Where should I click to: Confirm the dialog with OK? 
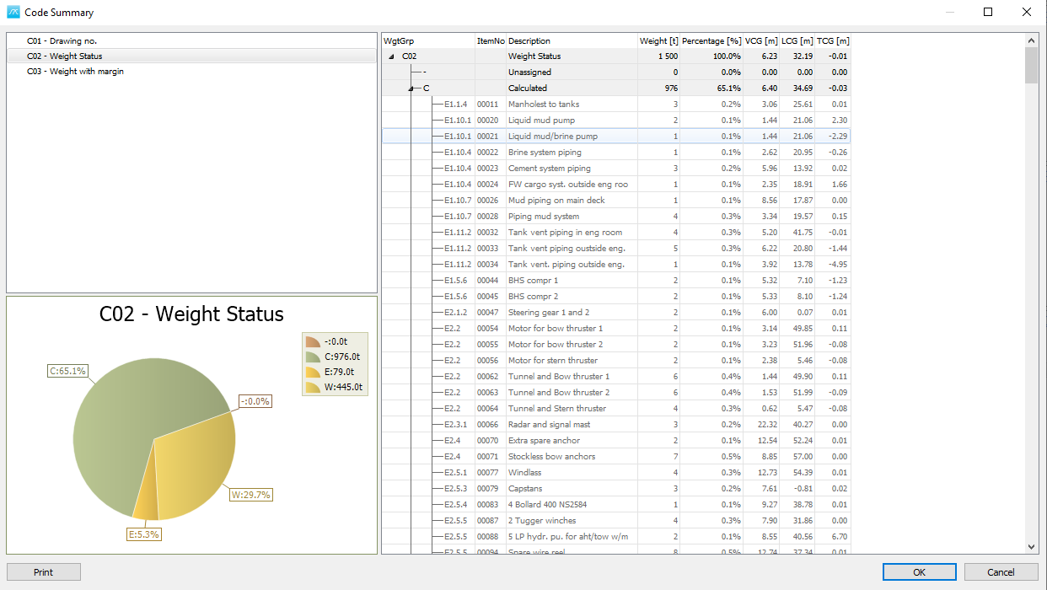click(919, 571)
